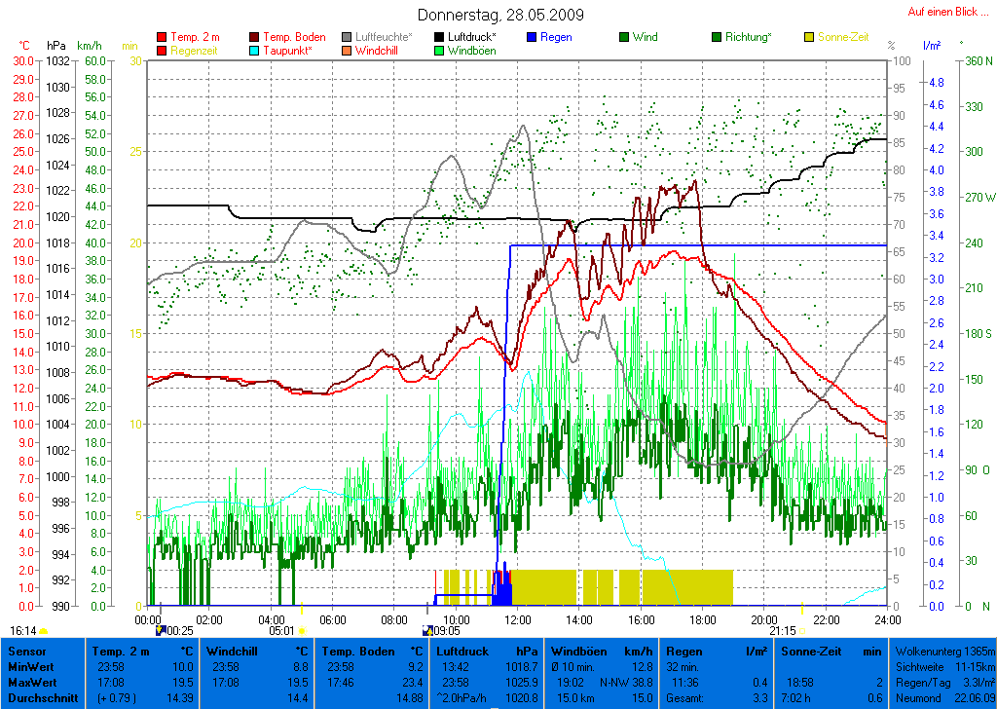Screen dimensions: 997x709
Task: Click the sunset marker beside 21:15
Action: (x=802, y=630)
